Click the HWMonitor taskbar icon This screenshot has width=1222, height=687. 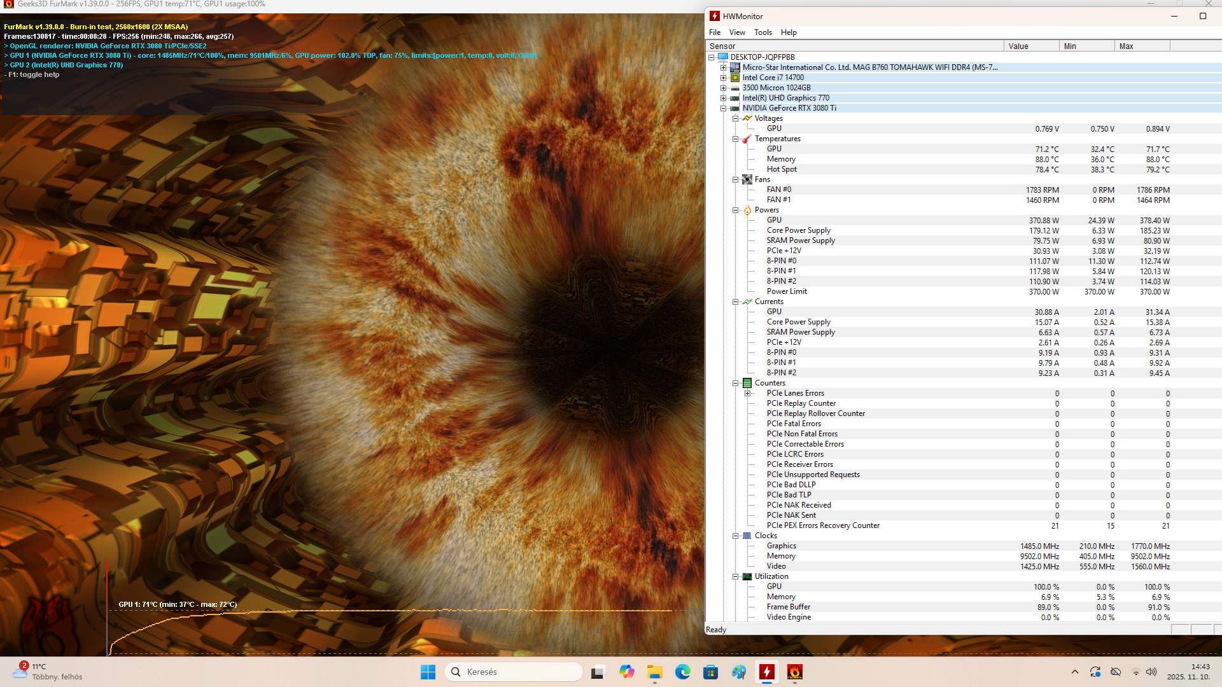pos(767,672)
